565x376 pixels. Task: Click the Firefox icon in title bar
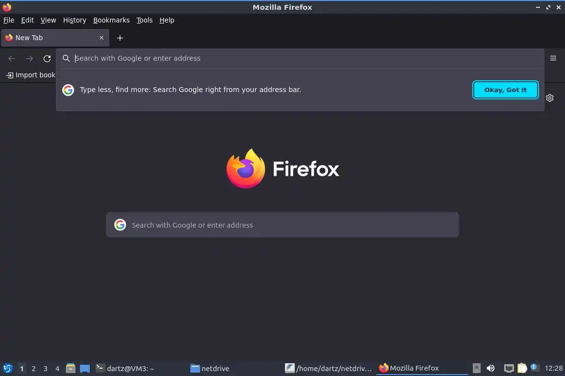(x=7, y=7)
